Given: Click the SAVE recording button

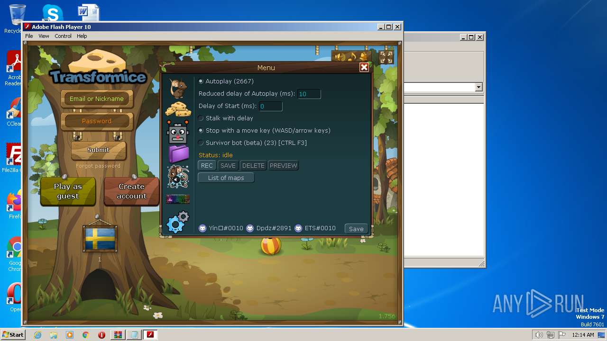Looking at the screenshot, I should [228, 165].
